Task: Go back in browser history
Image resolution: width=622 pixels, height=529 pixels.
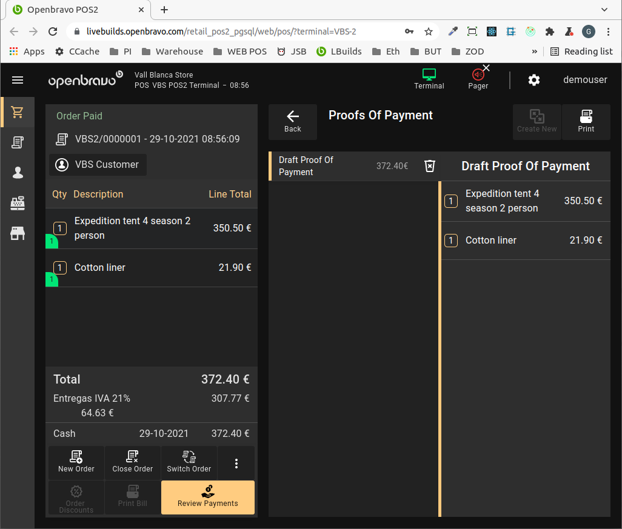Action: tap(14, 32)
